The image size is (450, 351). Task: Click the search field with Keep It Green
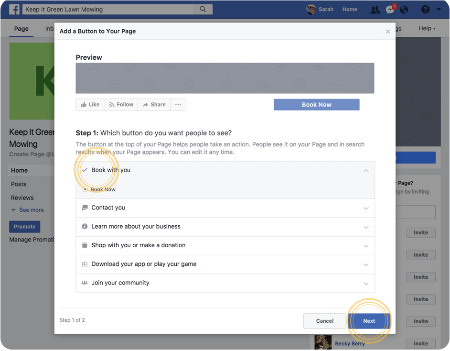117,9
